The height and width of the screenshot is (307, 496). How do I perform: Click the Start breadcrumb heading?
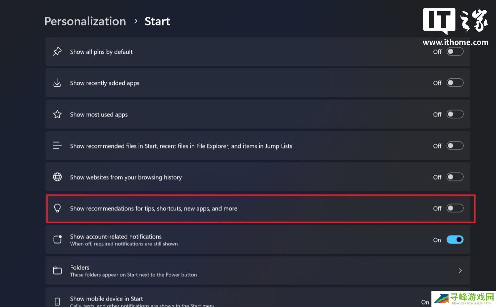tap(157, 21)
